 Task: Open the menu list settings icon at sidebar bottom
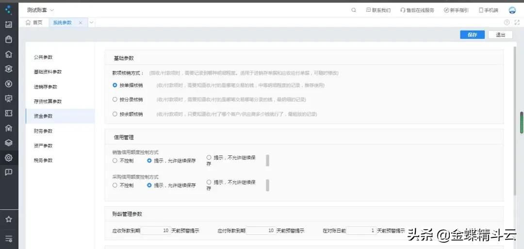(9, 239)
